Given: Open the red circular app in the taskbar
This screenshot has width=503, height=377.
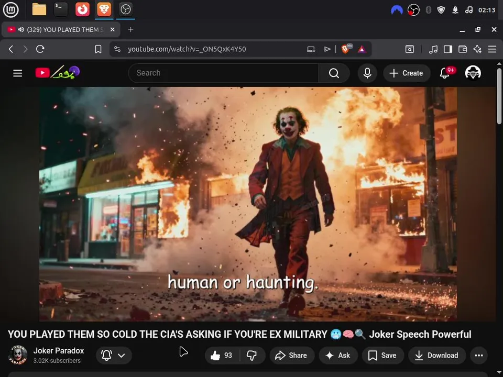Looking at the screenshot, I should point(82,9).
